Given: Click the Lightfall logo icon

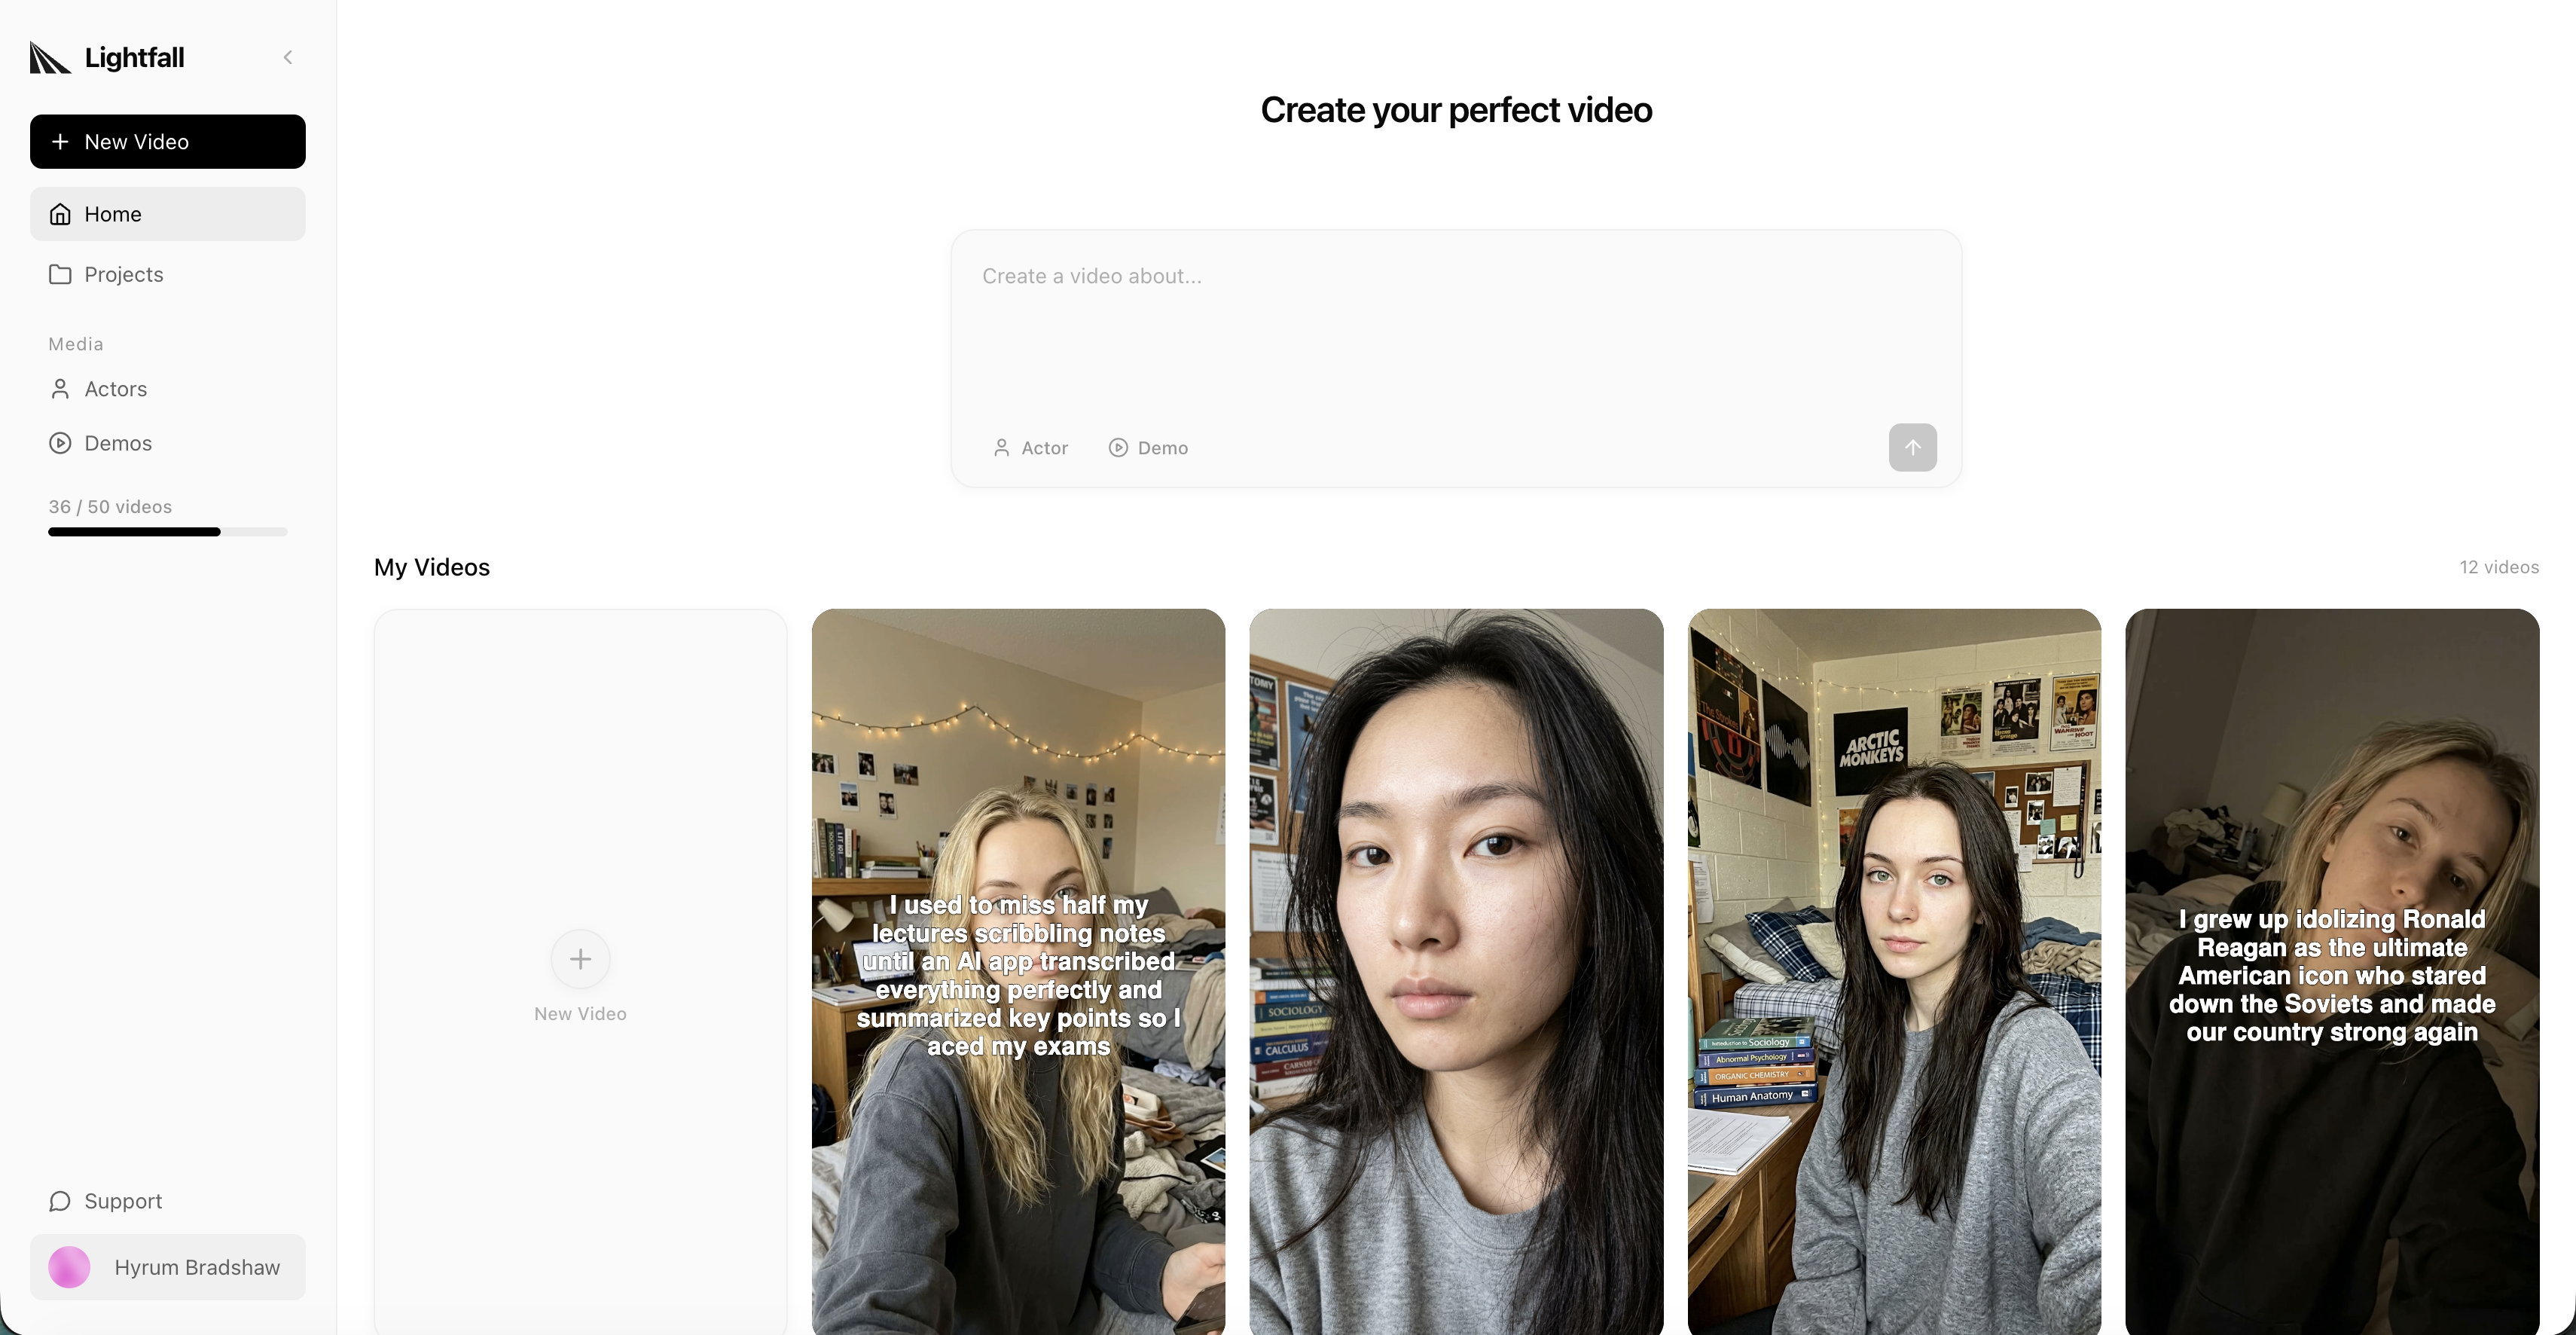Looking at the screenshot, I should tap(50, 58).
